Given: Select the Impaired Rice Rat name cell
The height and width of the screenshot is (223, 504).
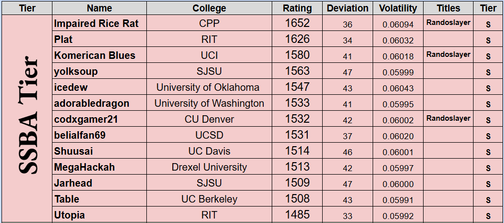Looking at the screenshot, I should coord(96,23).
